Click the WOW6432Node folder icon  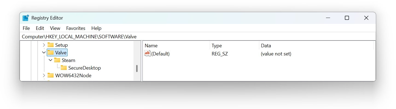click(x=51, y=75)
